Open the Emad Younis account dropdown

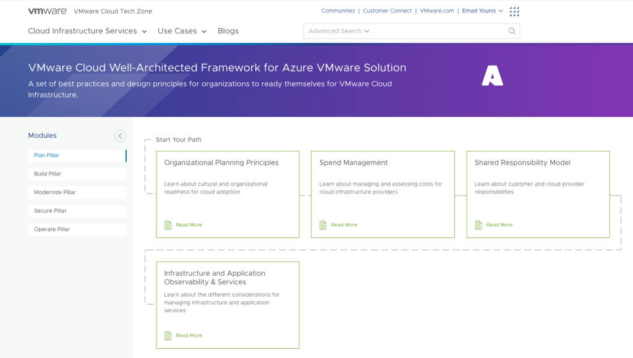click(x=483, y=11)
